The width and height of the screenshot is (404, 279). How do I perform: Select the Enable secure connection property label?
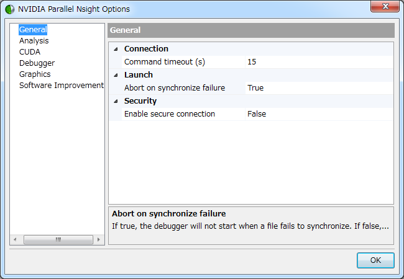(169, 114)
